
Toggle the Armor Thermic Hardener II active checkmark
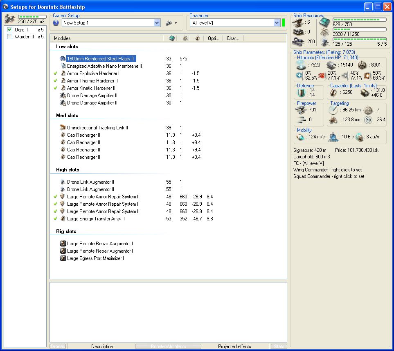tap(56, 81)
